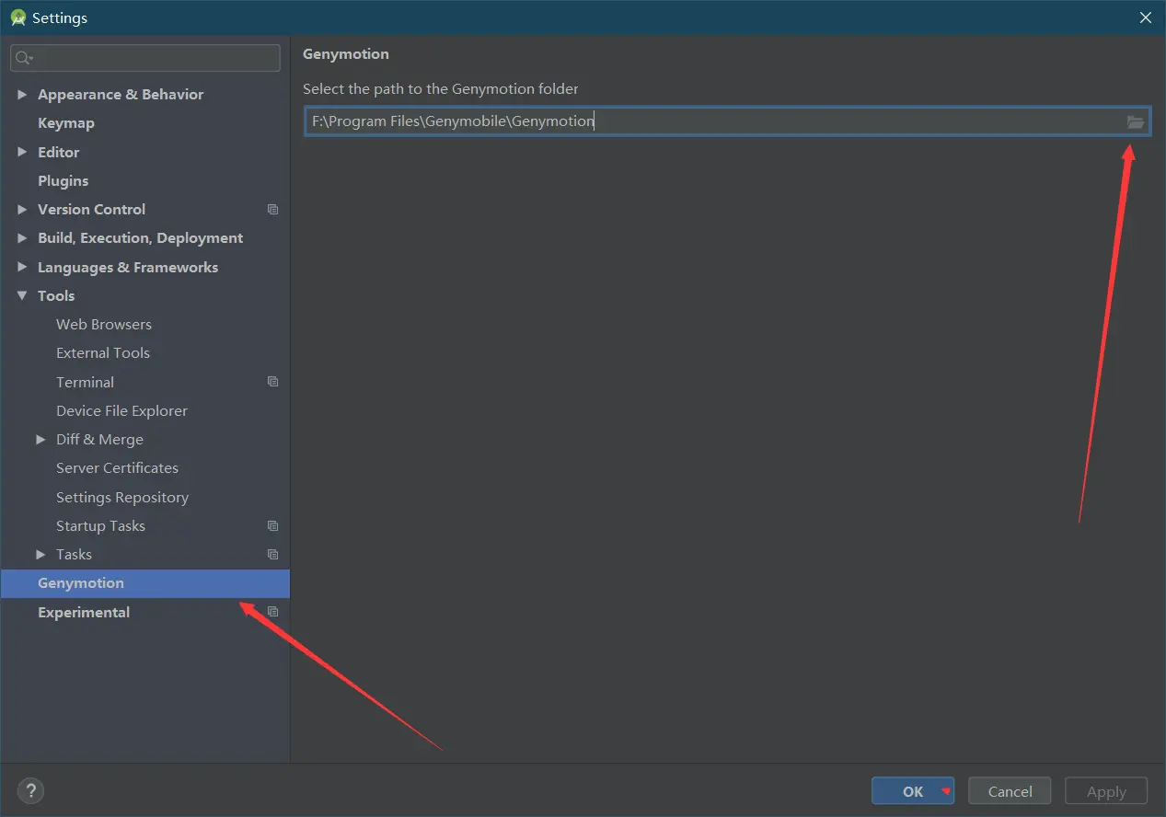Image resolution: width=1166 pixels, height=817 pixels.
Task: Click project-level icon beside Tasks
Action: [272, 555]
